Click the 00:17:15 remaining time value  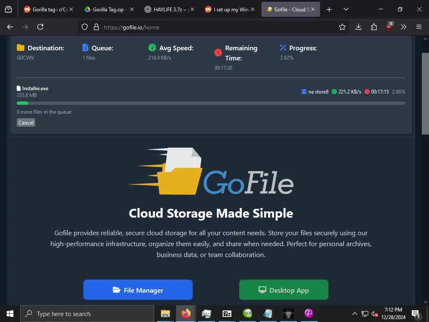pos(380,92)
